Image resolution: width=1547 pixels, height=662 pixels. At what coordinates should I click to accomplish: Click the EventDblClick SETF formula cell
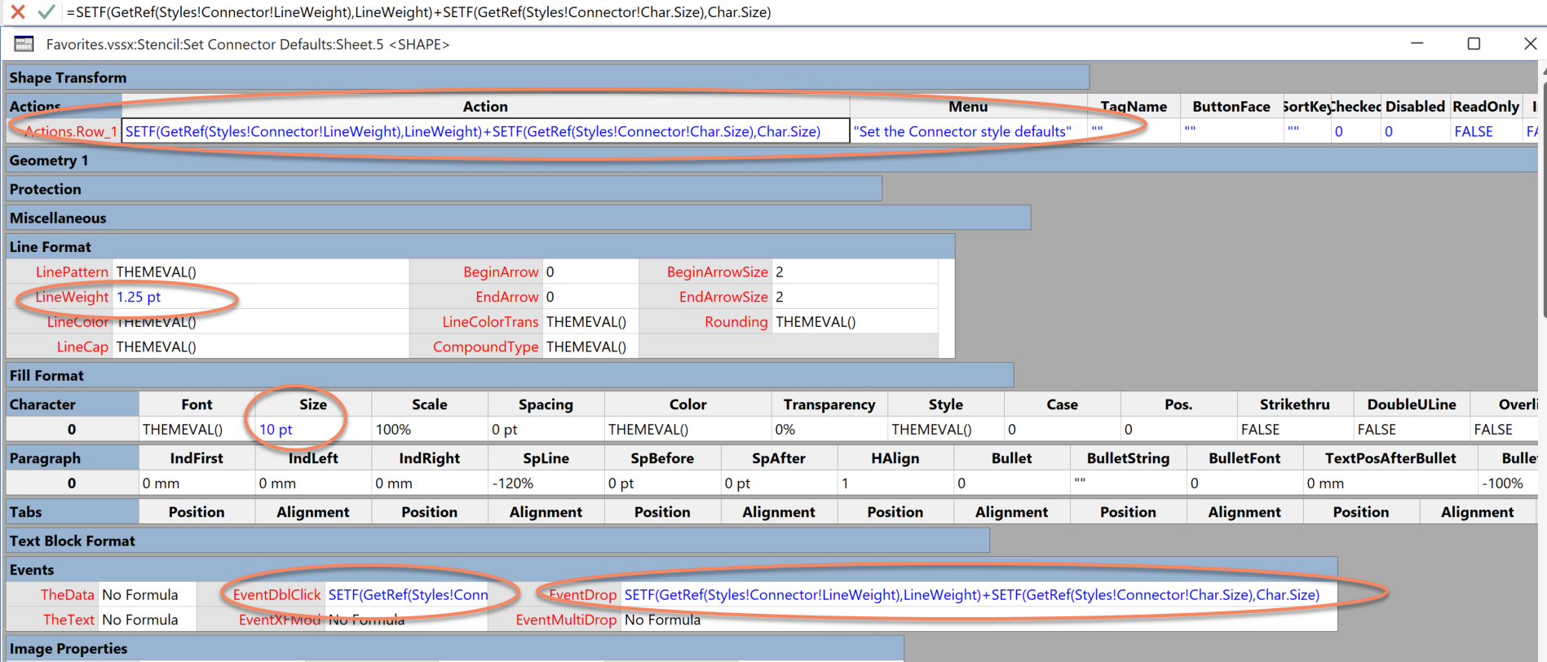click(x=406, y=595)
